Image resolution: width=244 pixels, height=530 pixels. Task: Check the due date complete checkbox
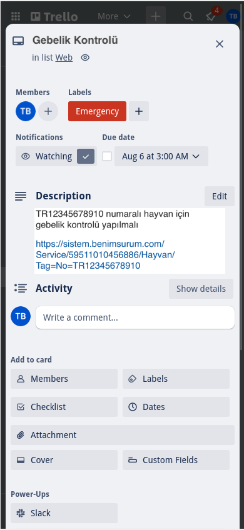pyautogui.click(x=107, y=156)
